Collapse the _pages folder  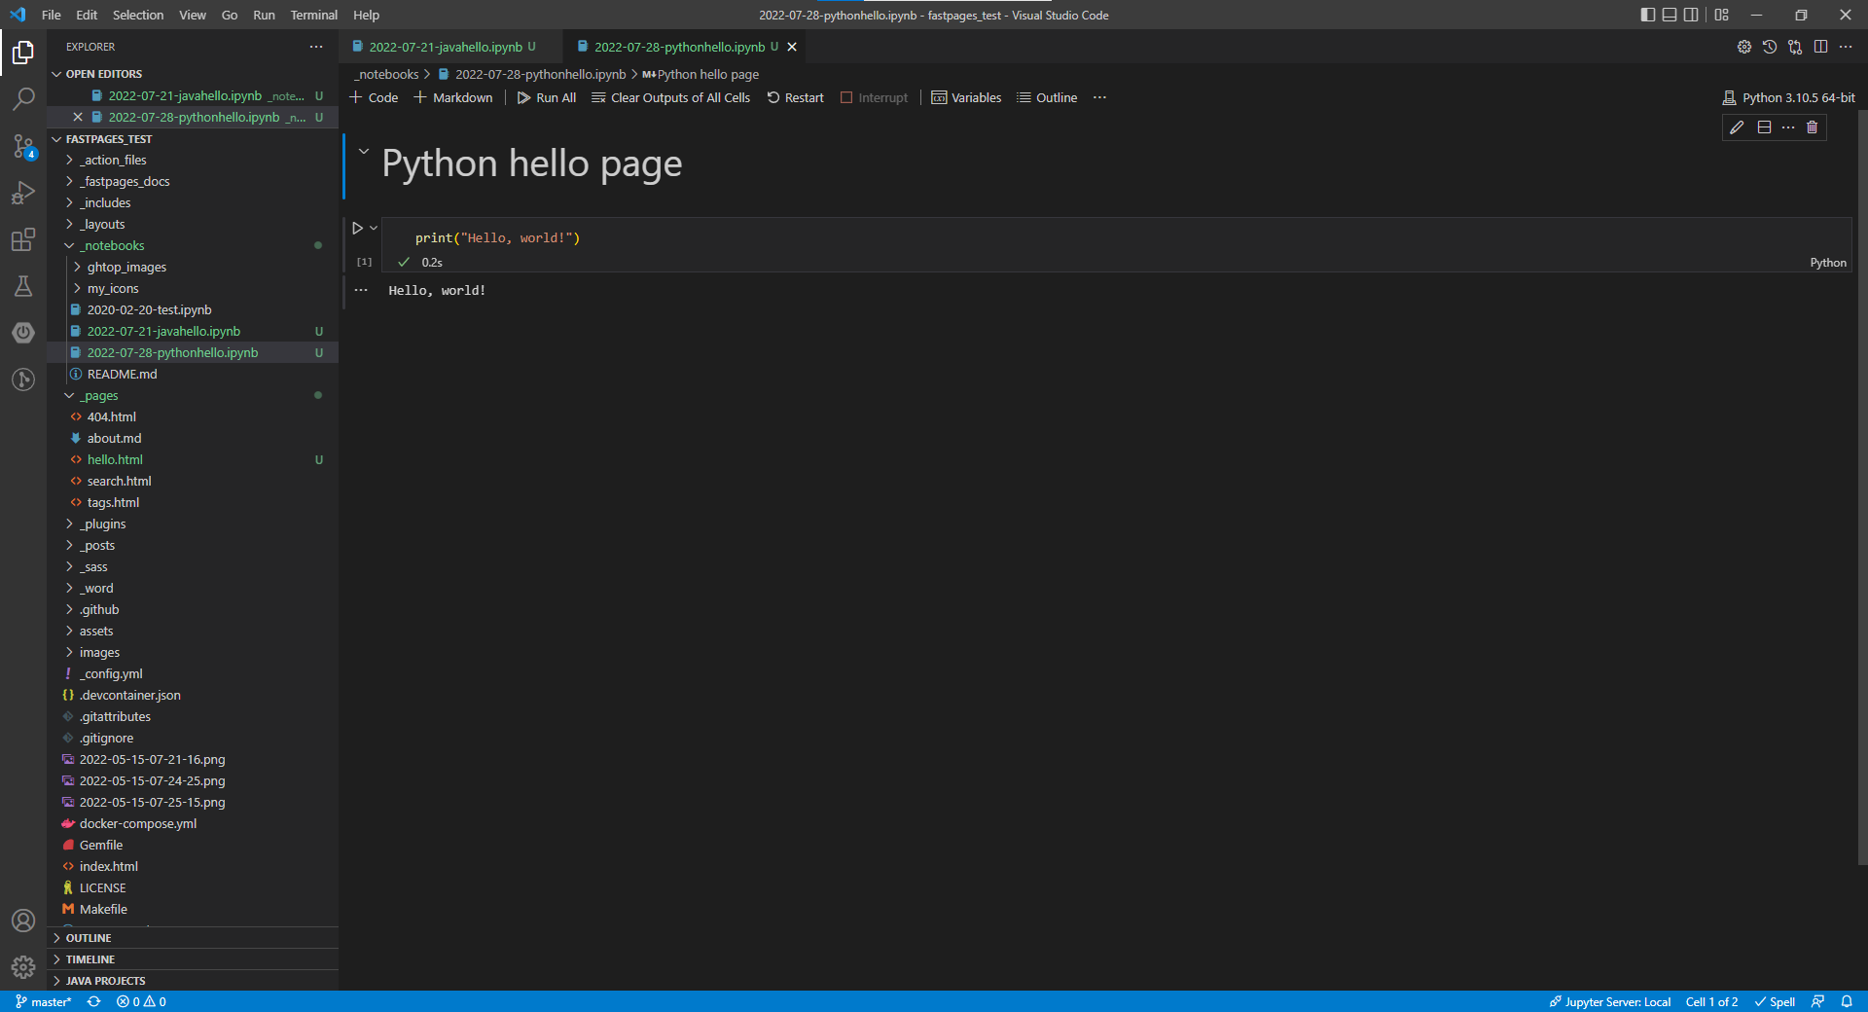(x=193, y=395)
